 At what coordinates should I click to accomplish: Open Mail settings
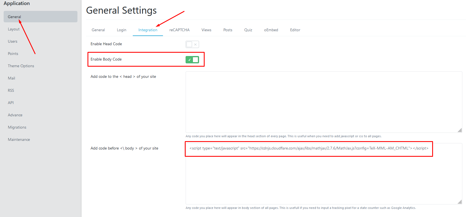coord(11,78)
